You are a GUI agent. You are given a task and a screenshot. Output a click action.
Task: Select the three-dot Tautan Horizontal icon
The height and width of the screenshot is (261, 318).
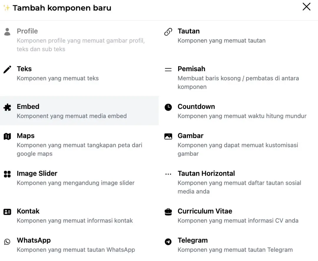(x=168, y=174)
